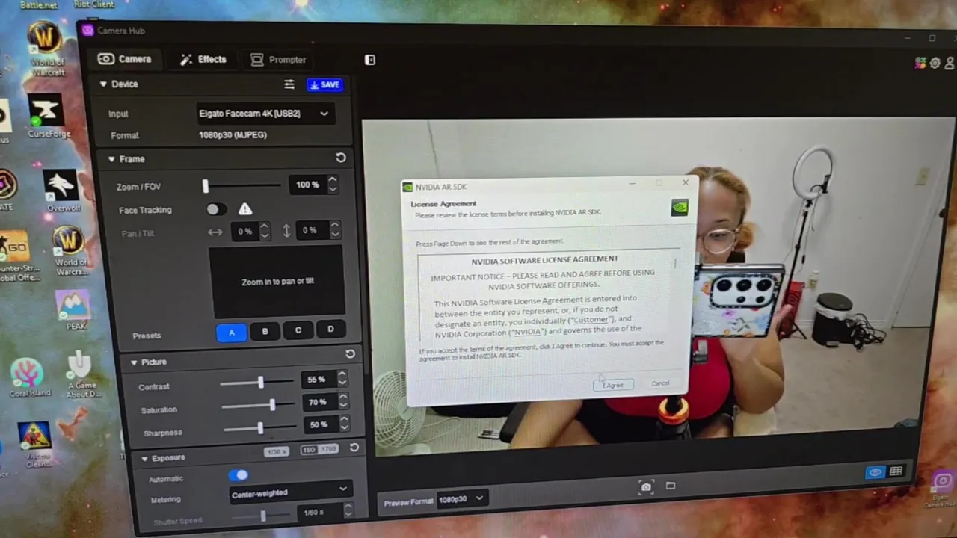Click the Tilt 0 % stepper

click(319, 230)
